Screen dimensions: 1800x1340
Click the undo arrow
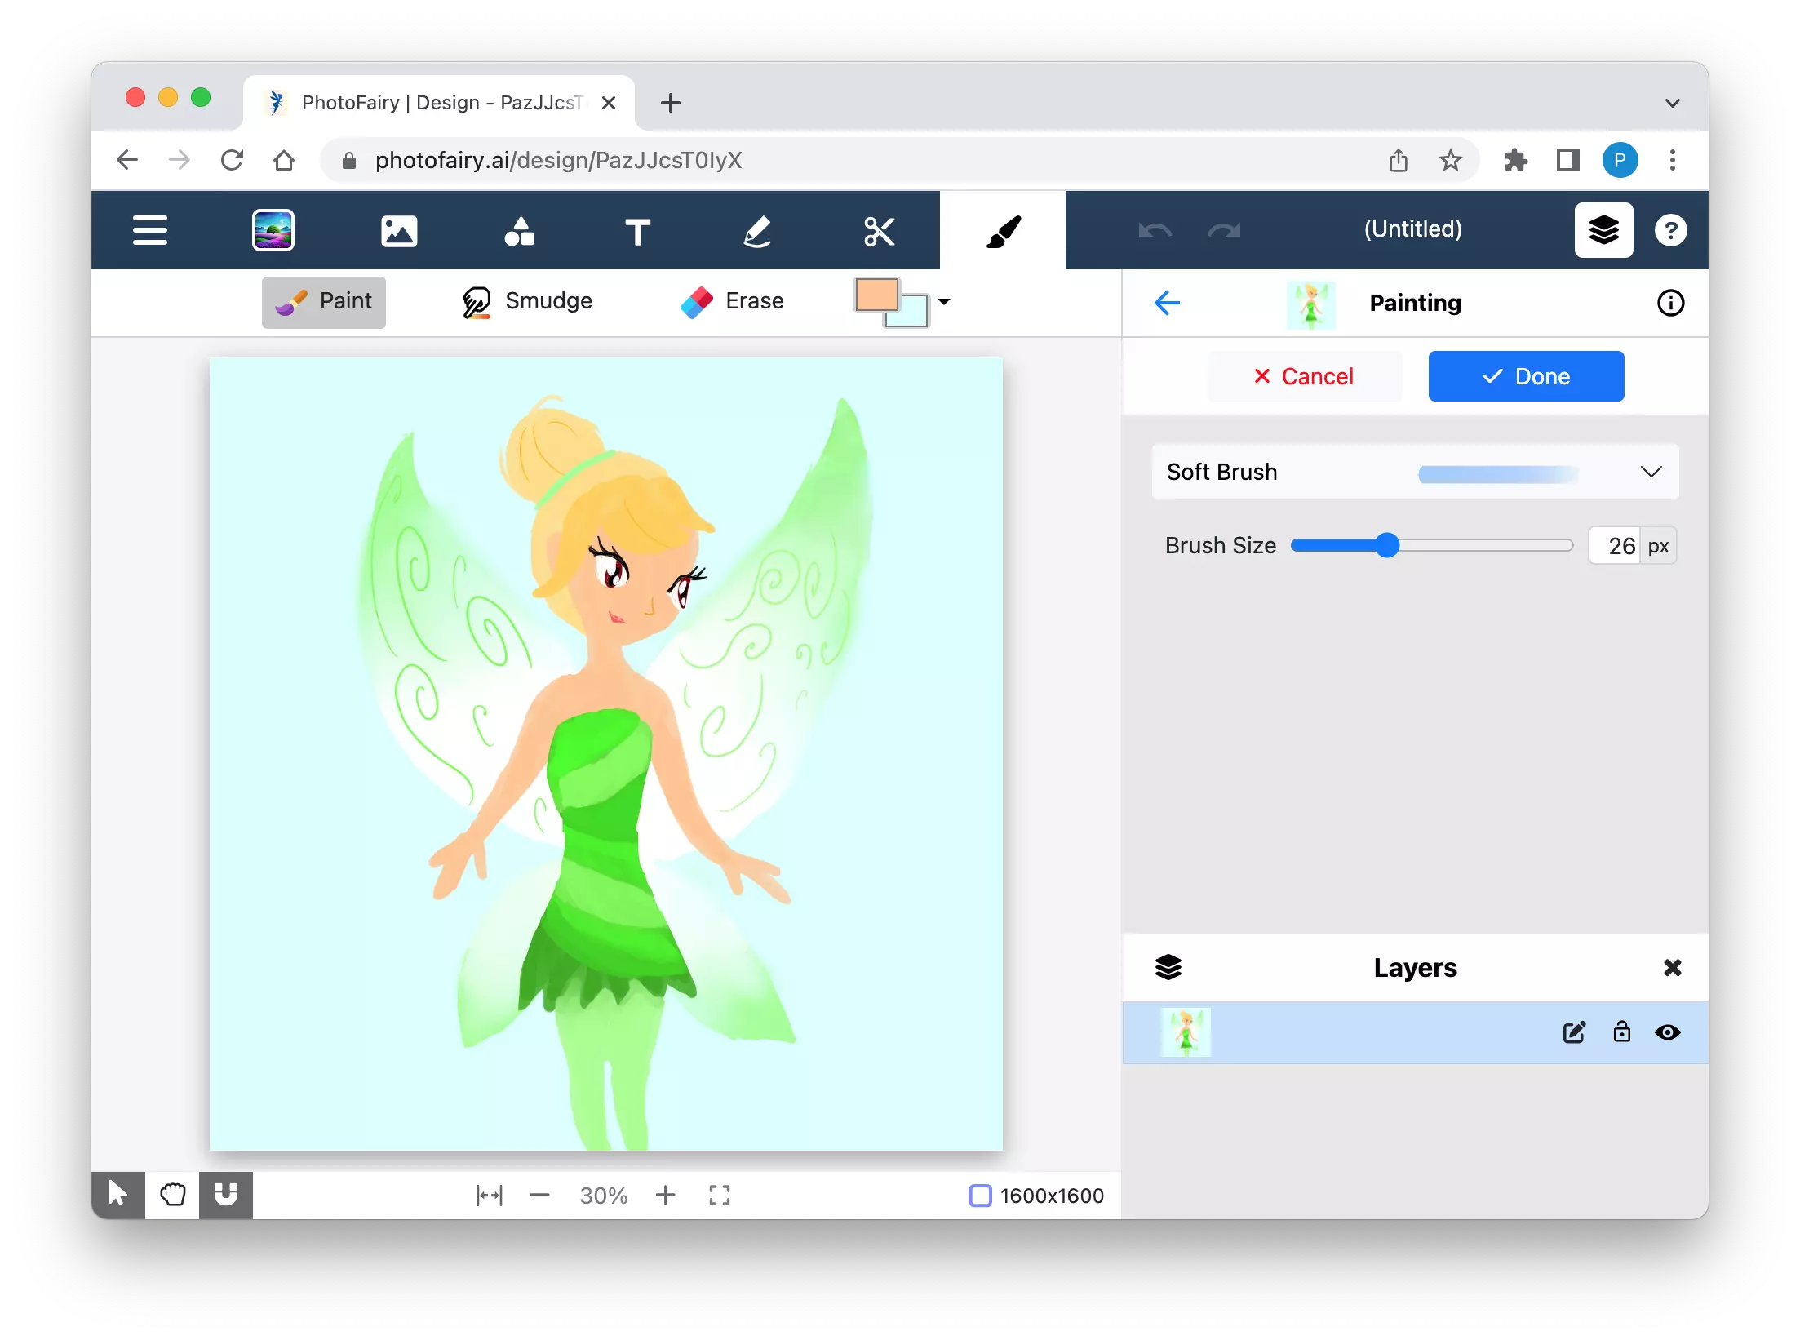click(x=1155, y=230)
